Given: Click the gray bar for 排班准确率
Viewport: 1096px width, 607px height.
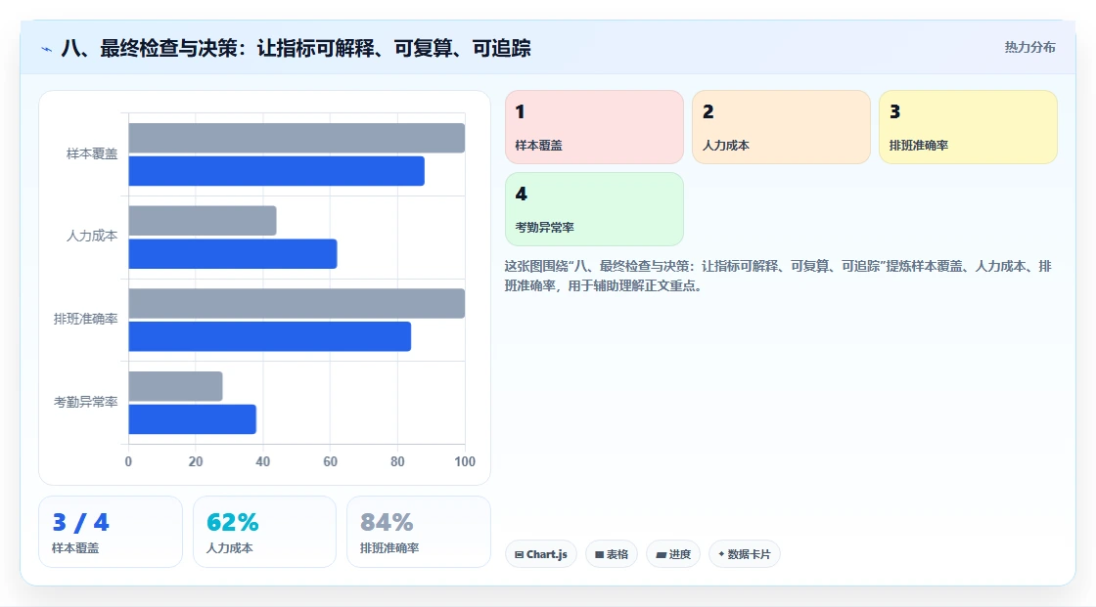Looking at the screenshot, I should click(297, 303).
